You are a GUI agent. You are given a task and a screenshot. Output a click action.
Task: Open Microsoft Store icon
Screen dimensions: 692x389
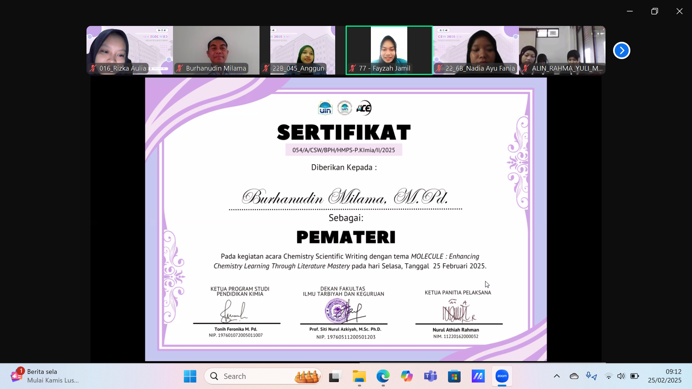(x=454, y=376)
